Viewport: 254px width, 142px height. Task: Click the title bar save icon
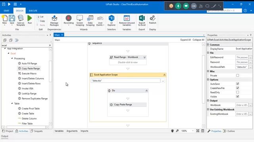click(4, 4)
